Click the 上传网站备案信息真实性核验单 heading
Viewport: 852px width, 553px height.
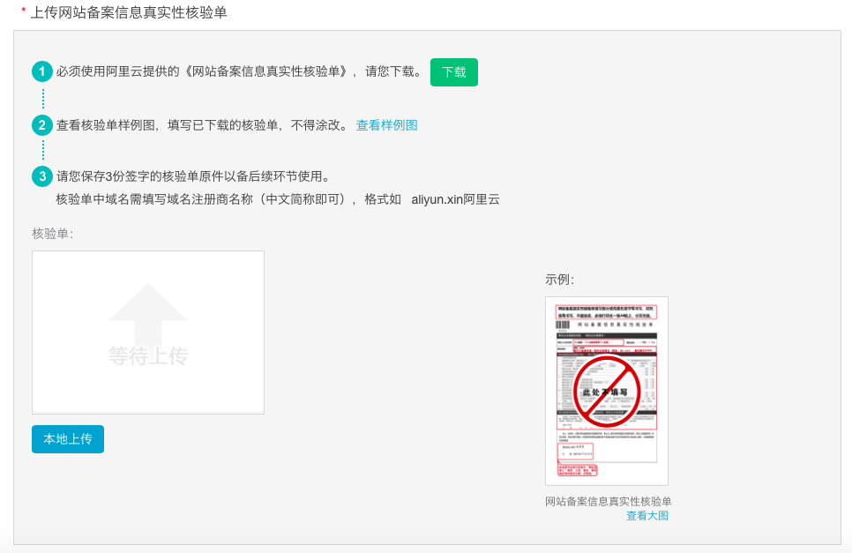(129, 12)
